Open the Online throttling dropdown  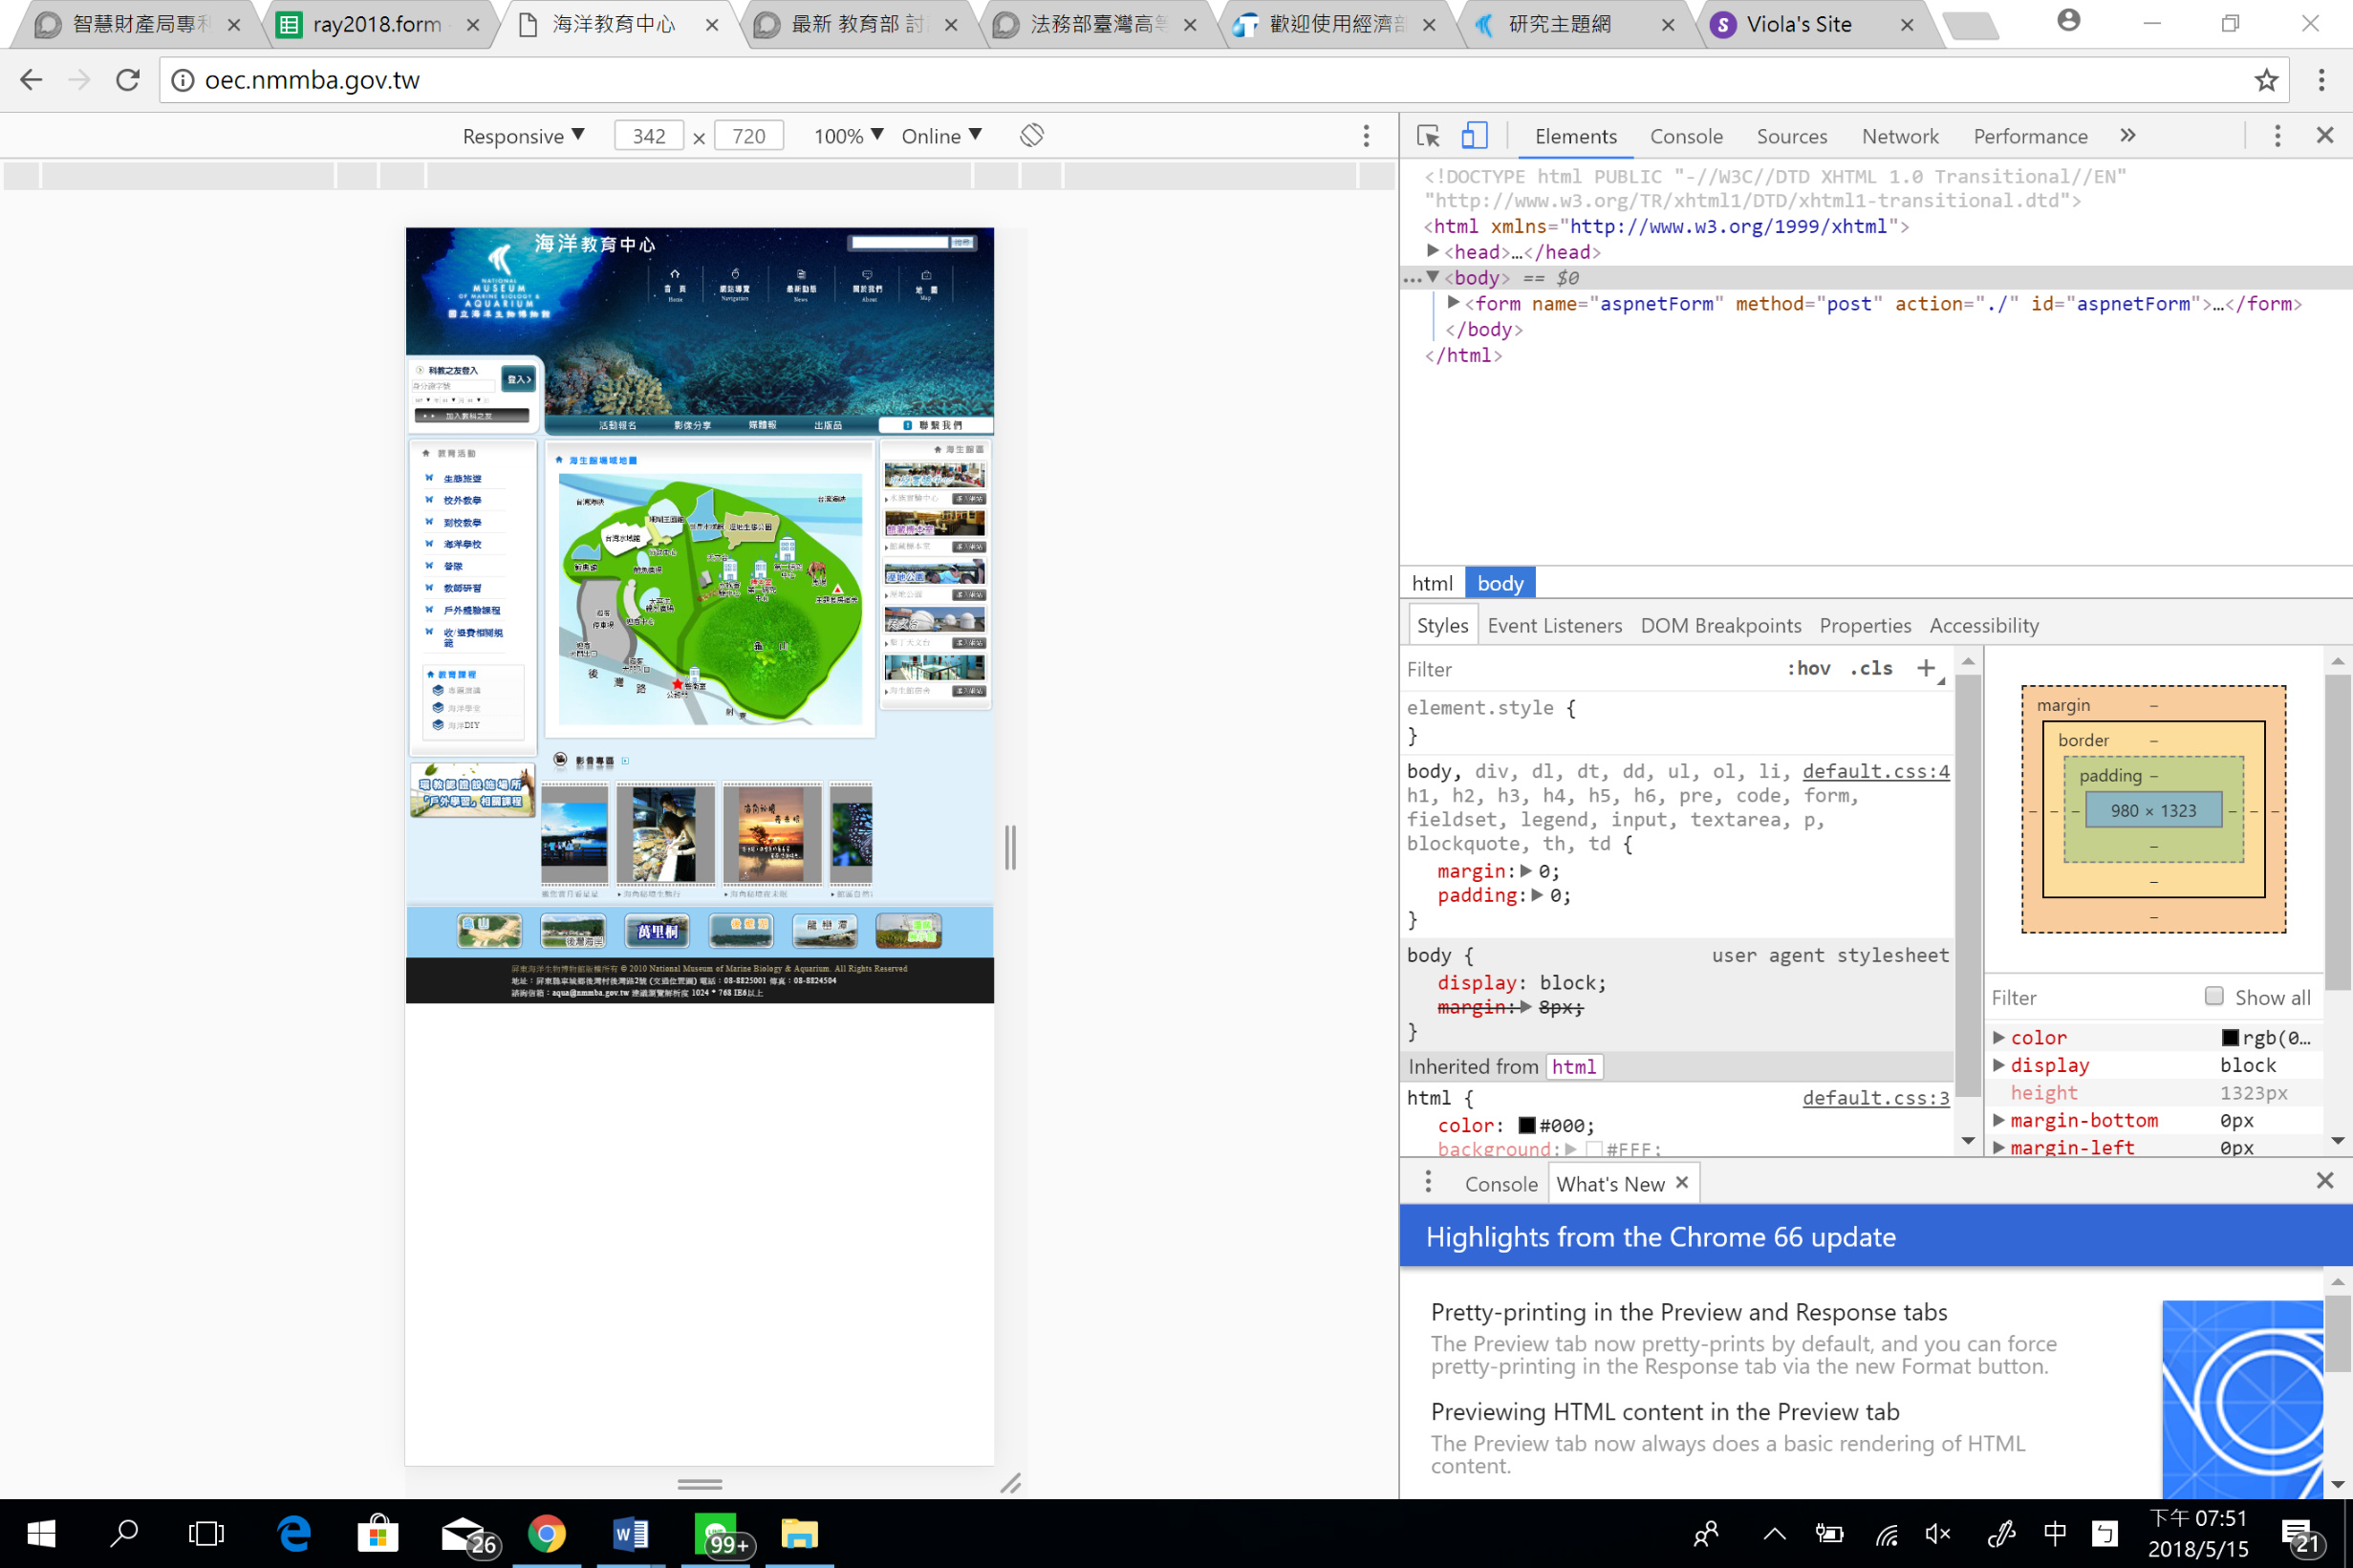coord(941,136)
